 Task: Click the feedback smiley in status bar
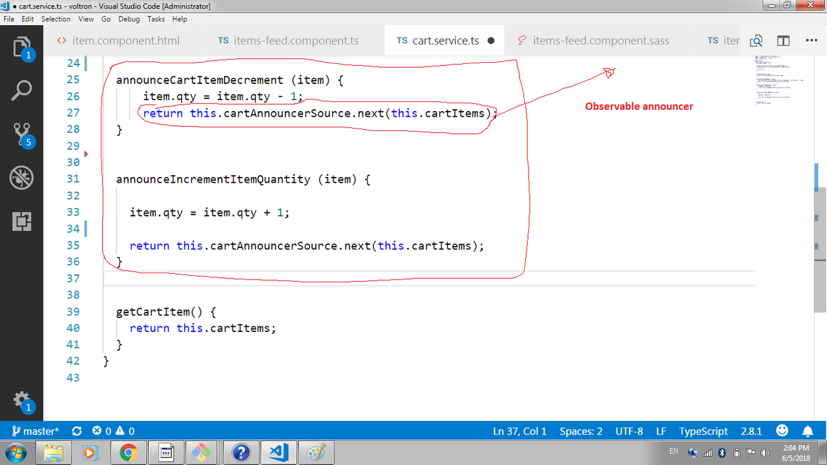[x=782, y=430]
